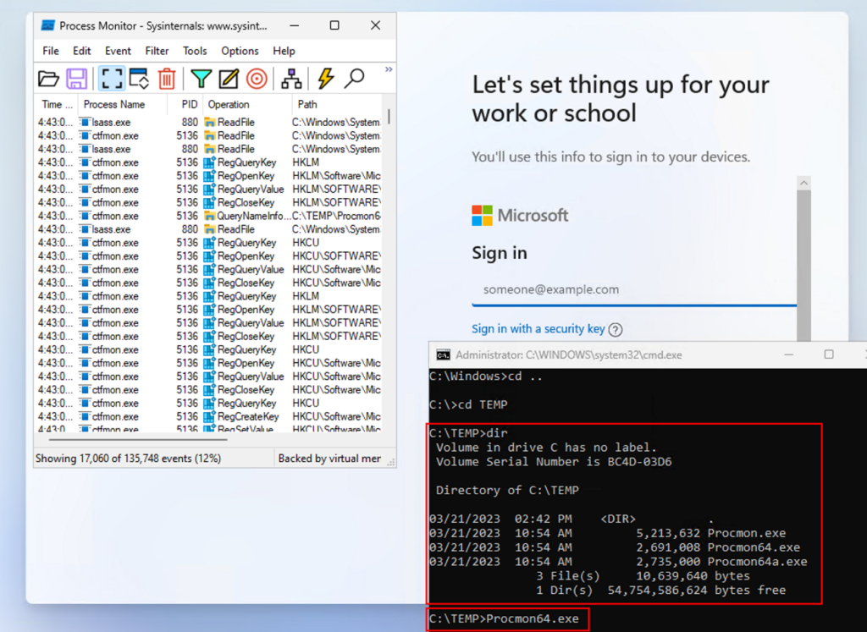Open the Filter menu
The width and height of the screenshot is (867, 632).
(x=157, y=51)
